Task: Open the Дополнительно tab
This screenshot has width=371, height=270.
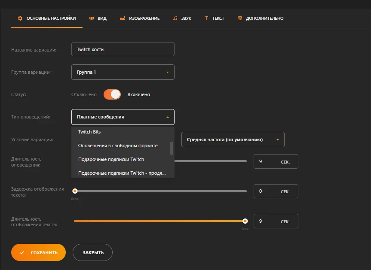Action: (x=261, y=18)
